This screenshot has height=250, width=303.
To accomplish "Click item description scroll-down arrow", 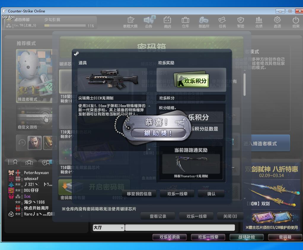I will [149, 149].
